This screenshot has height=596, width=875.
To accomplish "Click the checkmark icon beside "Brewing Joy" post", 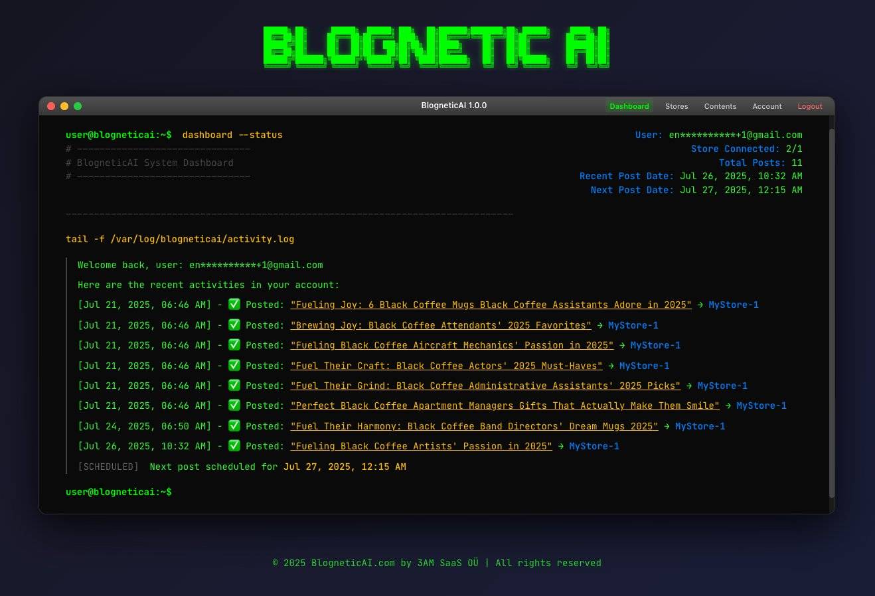I will point(234,325).
